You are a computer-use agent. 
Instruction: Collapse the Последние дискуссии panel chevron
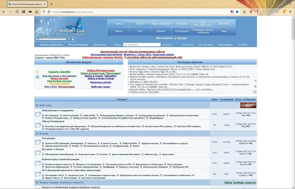[254, 62]
